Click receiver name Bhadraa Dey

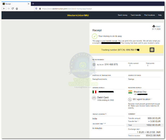coord(140,92)
